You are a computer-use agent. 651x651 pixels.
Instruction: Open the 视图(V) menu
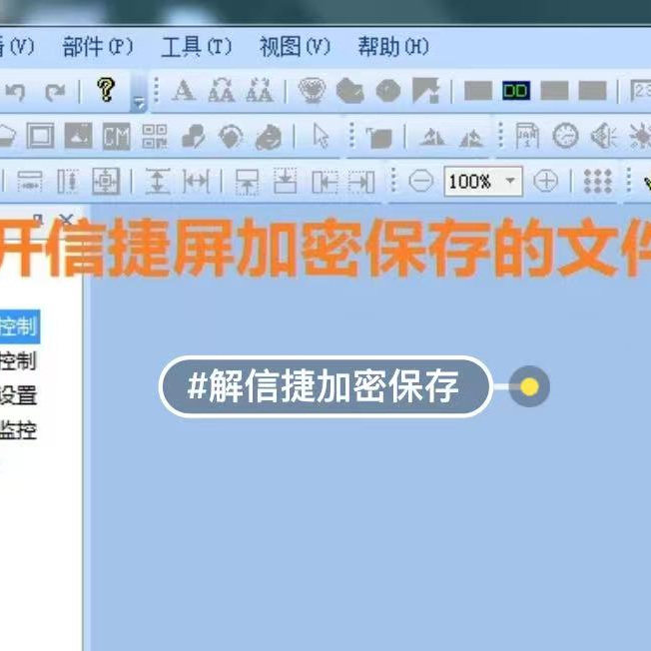295,47
